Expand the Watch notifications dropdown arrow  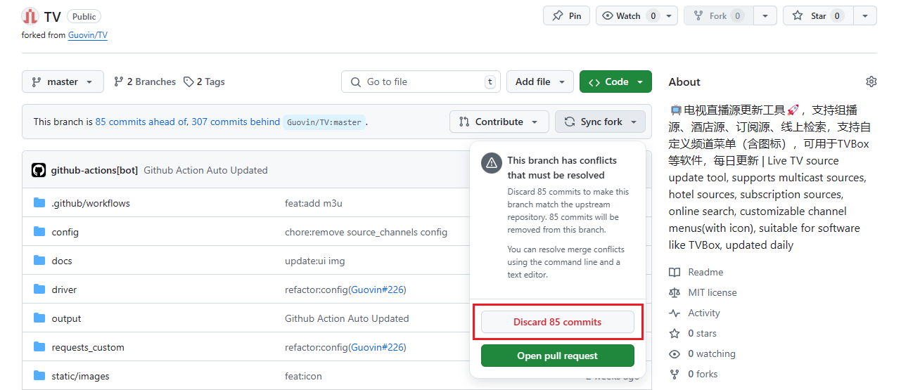[670, 15]
